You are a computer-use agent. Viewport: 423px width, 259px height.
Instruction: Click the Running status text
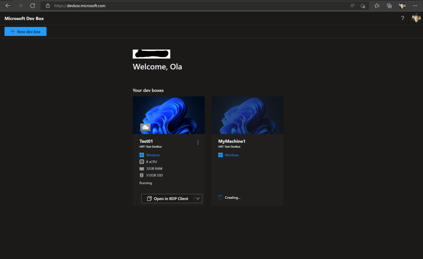pyautogui.click(x=146, y=183)
